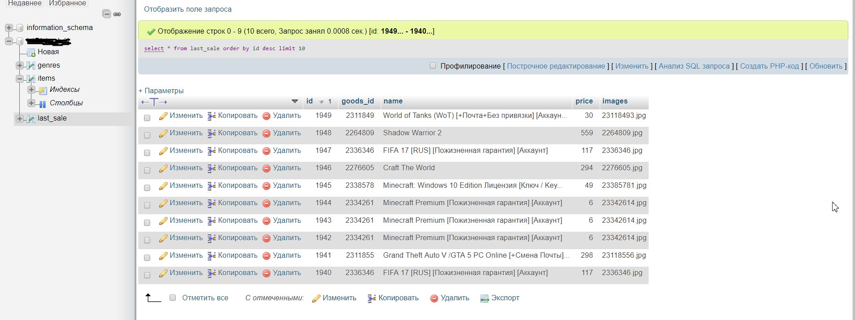
Task: Select the checkbox for row id 1949
Action: click(147, 118)
